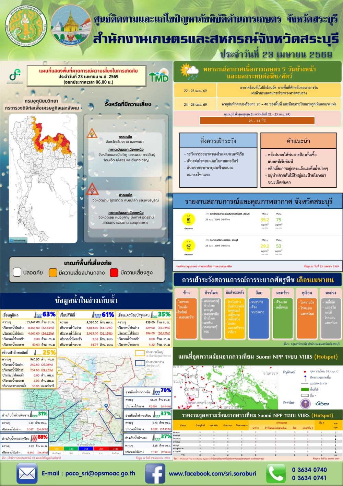Click the yellow AQI 67 face icon

pos(189,246)
